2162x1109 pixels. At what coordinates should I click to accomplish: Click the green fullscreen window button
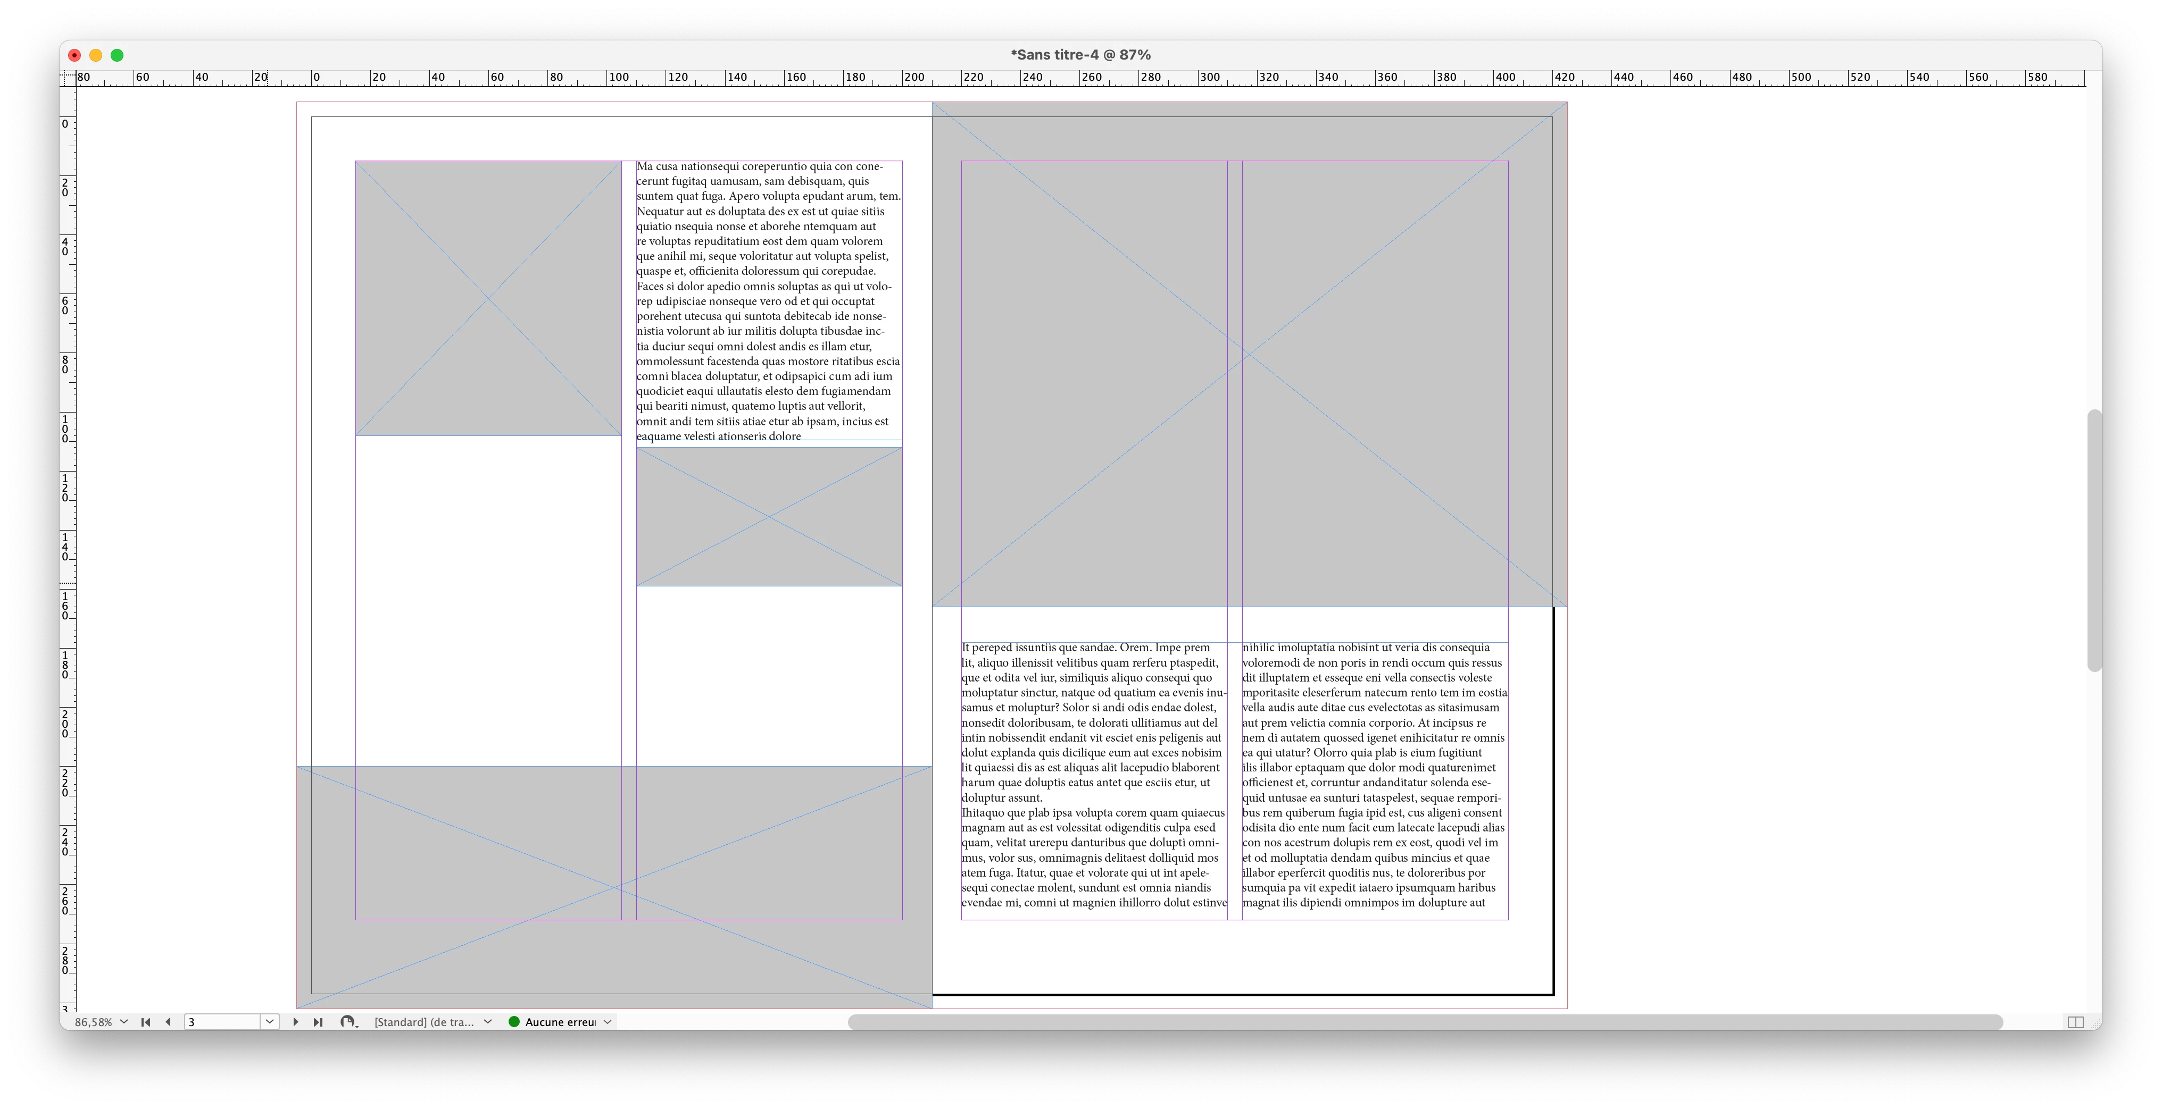[x=118, y=55]
